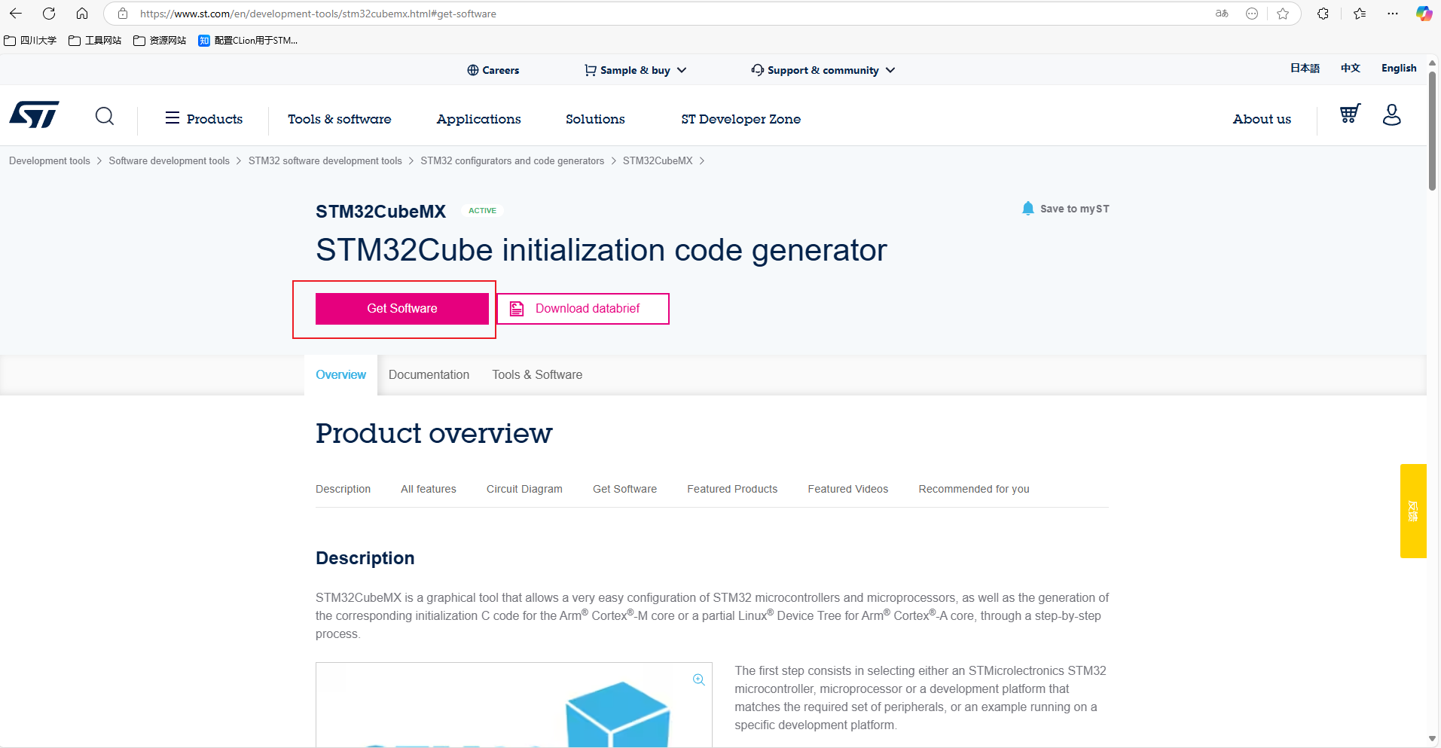This screenshot has height=748, width=1441.
Task: Go to STM32 software development tools breadcrumb
Action: (x=325, y=160)
